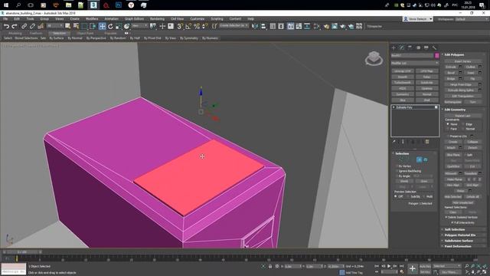Screen dimensions: 490x276
Task: Click Configure Modifier Sets icon
Action: click(427, 142)
